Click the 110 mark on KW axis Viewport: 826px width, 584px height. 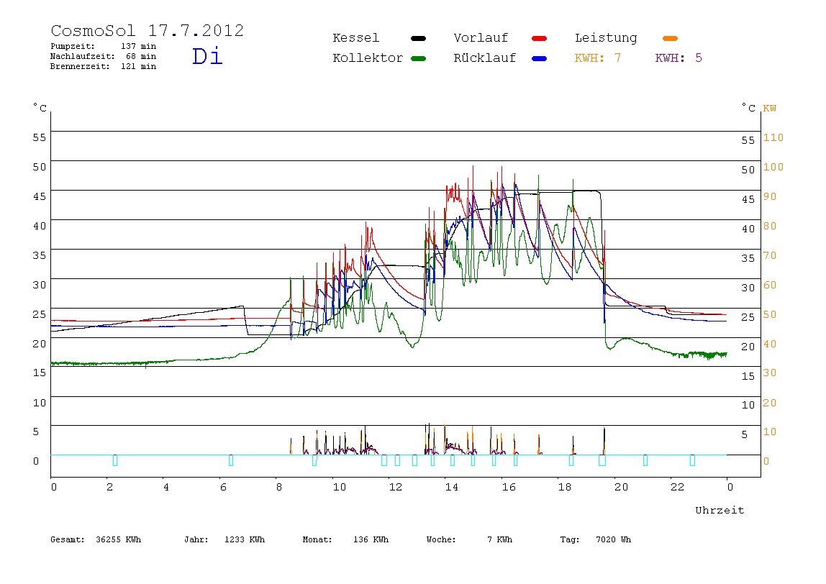(x=773, y=137)
